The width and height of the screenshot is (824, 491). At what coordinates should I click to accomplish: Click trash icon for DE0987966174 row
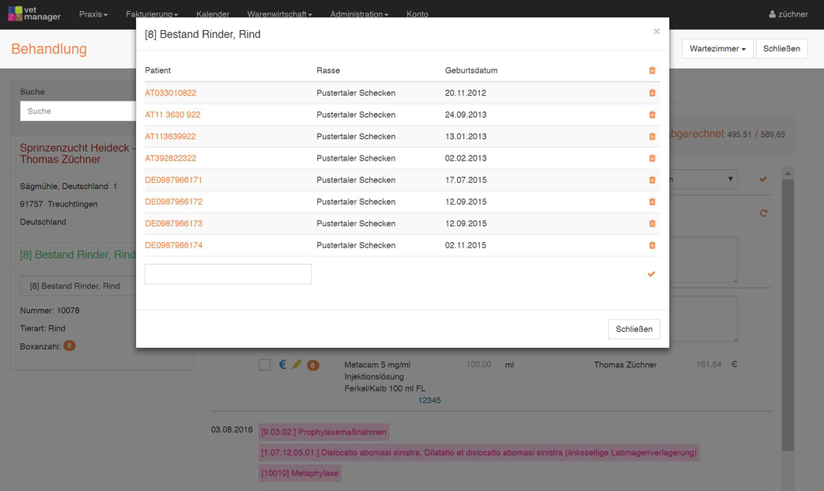[x=652, y=245]
